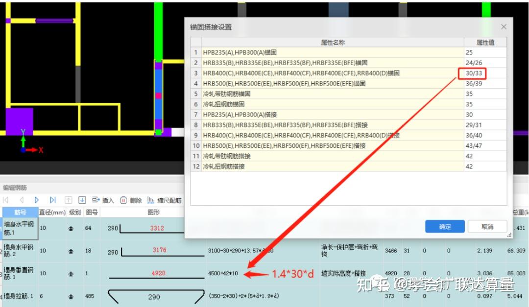Select the 墙身垂直钢筋.1 row name

pyautogui.click(x=20, y=273)
